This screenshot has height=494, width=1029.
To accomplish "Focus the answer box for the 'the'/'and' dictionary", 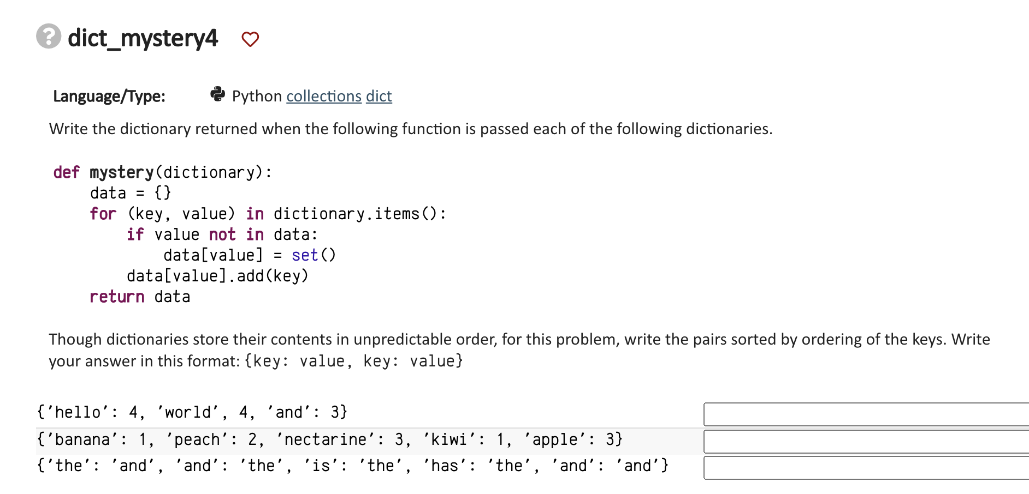I will 866,468.
